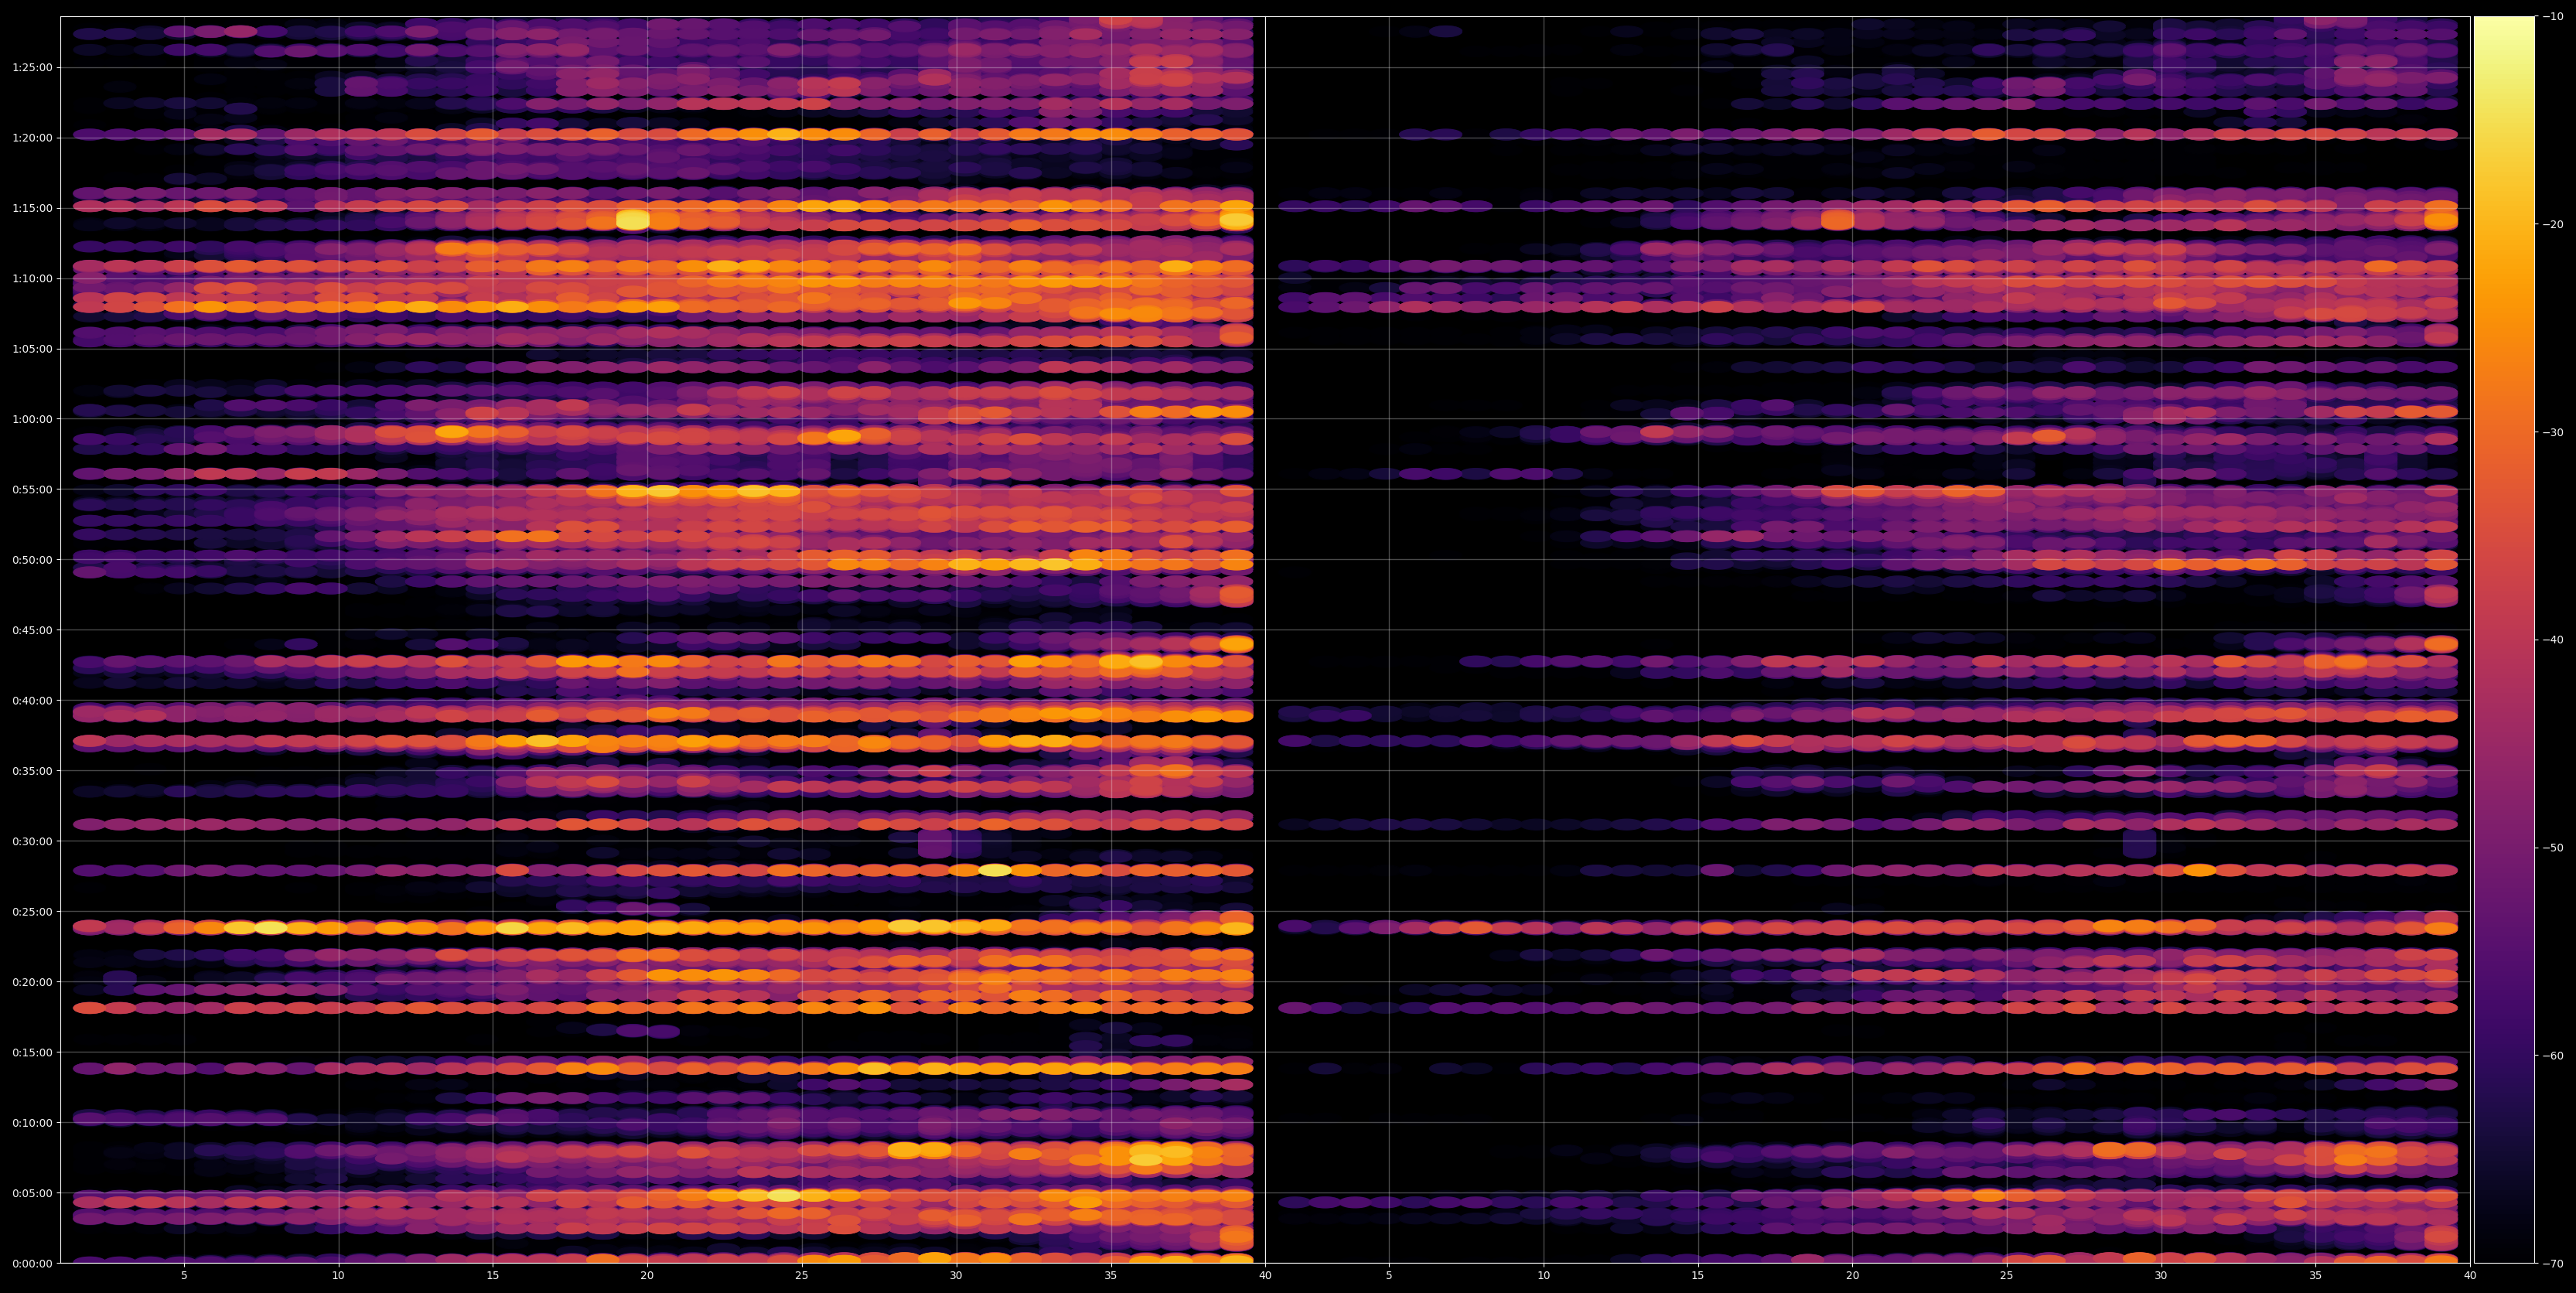Click x-axis label 15 of left heatmap
Viewport: 2576px width, 1293px height.
coord(493,1276)
